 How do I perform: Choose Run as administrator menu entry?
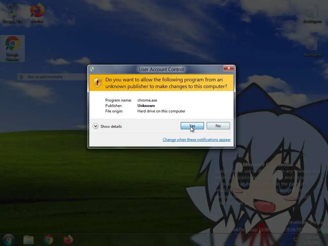pyautogui.click(x=52, y=77)
